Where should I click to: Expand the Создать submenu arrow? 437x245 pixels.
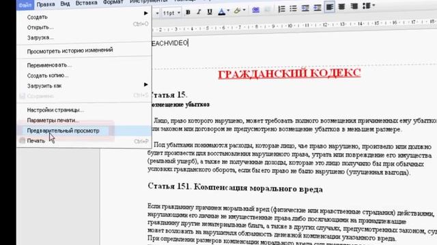[x=145, y=13]
